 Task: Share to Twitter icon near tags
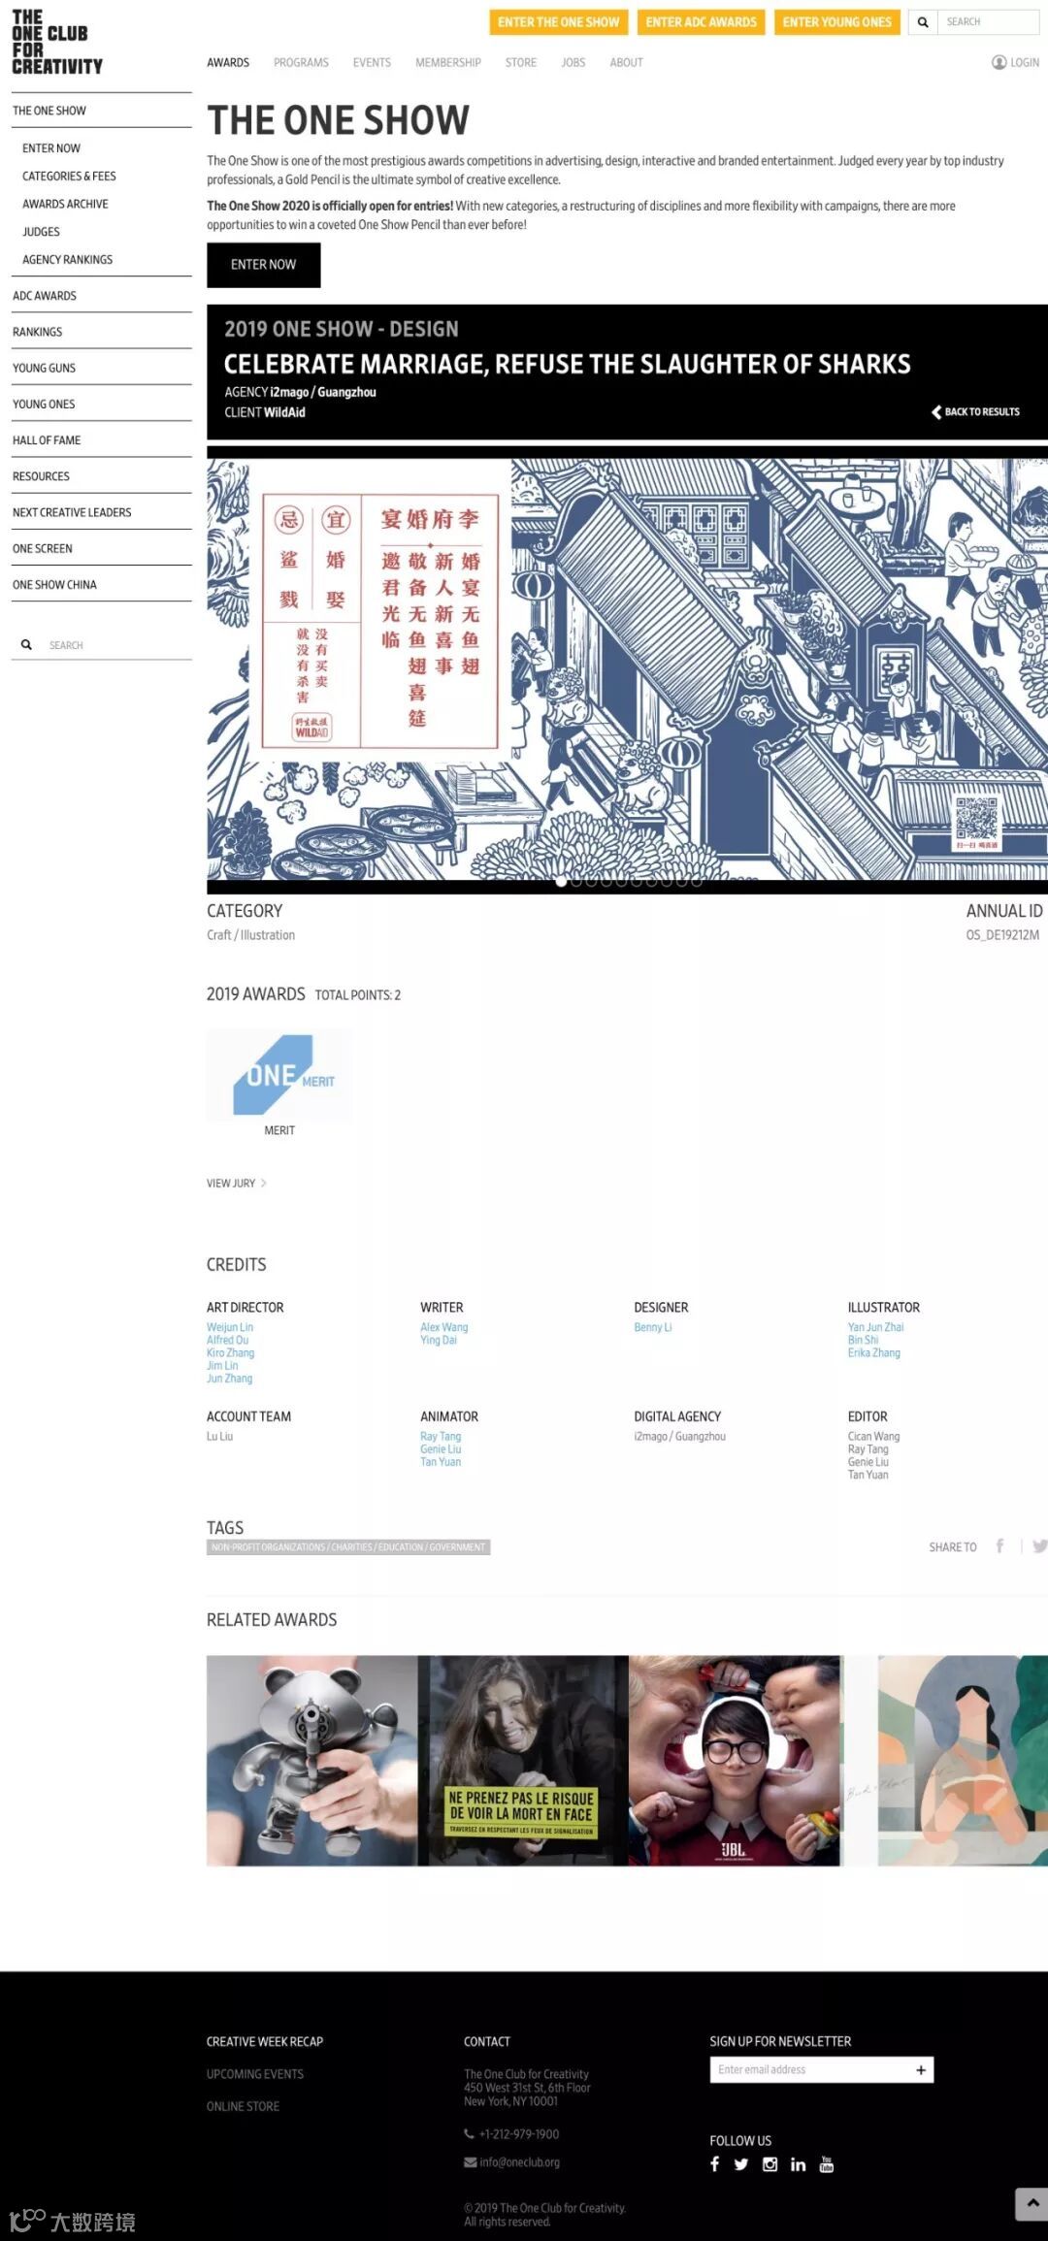pos(1039,1546)
